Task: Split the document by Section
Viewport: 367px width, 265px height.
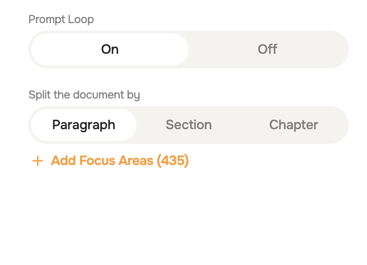Action: pyautogui.click(x=189, y=125)
